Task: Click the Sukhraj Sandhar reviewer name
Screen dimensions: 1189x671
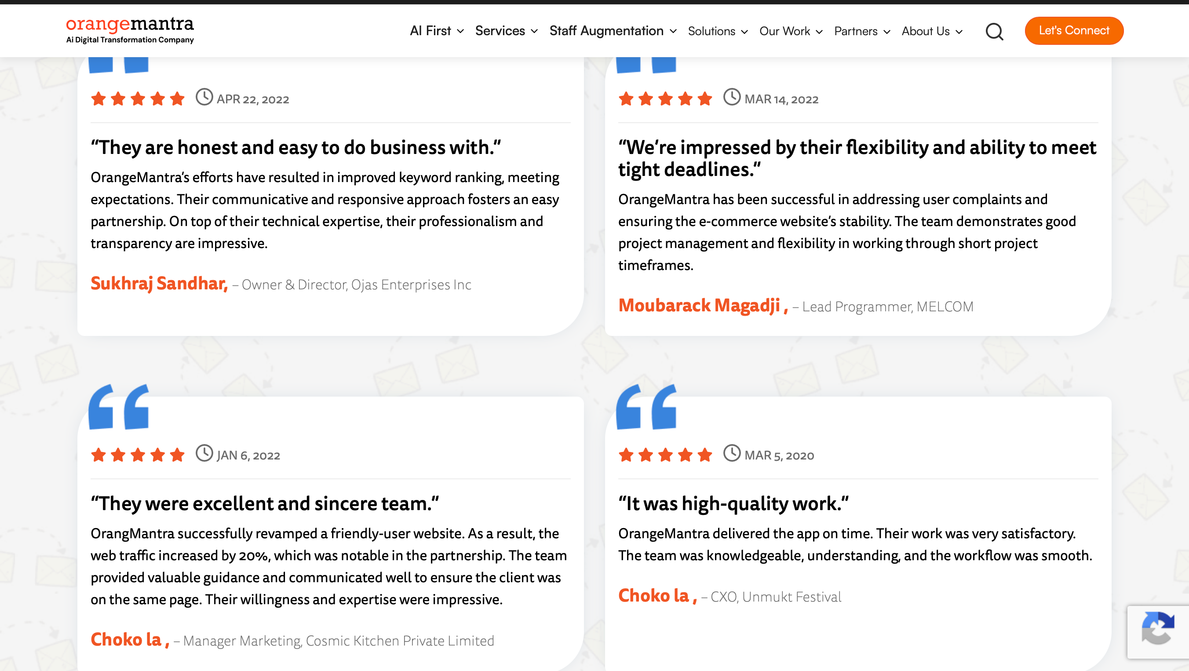Action: 159,283
